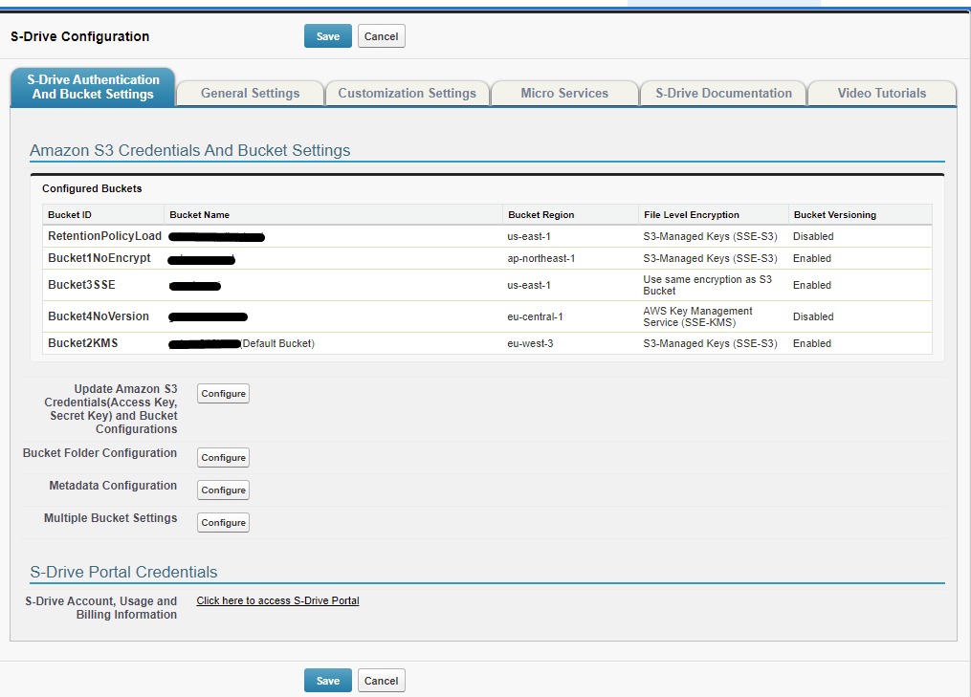This screenshot has width=971, height=697.
Task: Return to S-Drive Authentication And Bucket Settings tab
Action: (x=92, y=87)
